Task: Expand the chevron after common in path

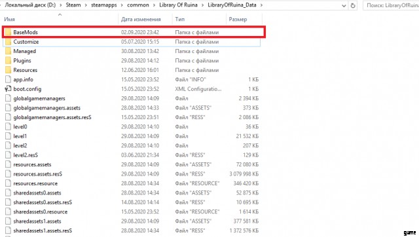Action: point(154,5)
